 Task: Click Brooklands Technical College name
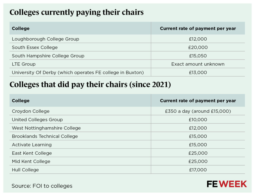45,136
